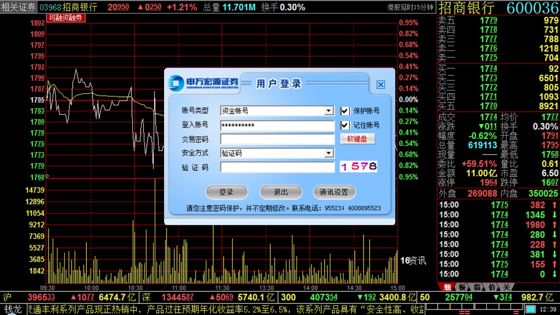Click the 50 index 257704 value
Image resolution: width=560 pixels, height=315 pixels.
pyautogui.click(x=458, y=297)
